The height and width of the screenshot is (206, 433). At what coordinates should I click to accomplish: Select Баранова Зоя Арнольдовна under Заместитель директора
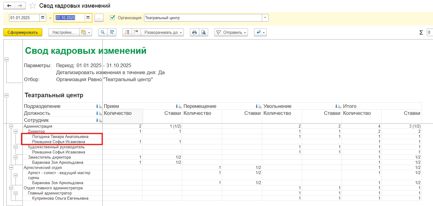tap(57, 162)
